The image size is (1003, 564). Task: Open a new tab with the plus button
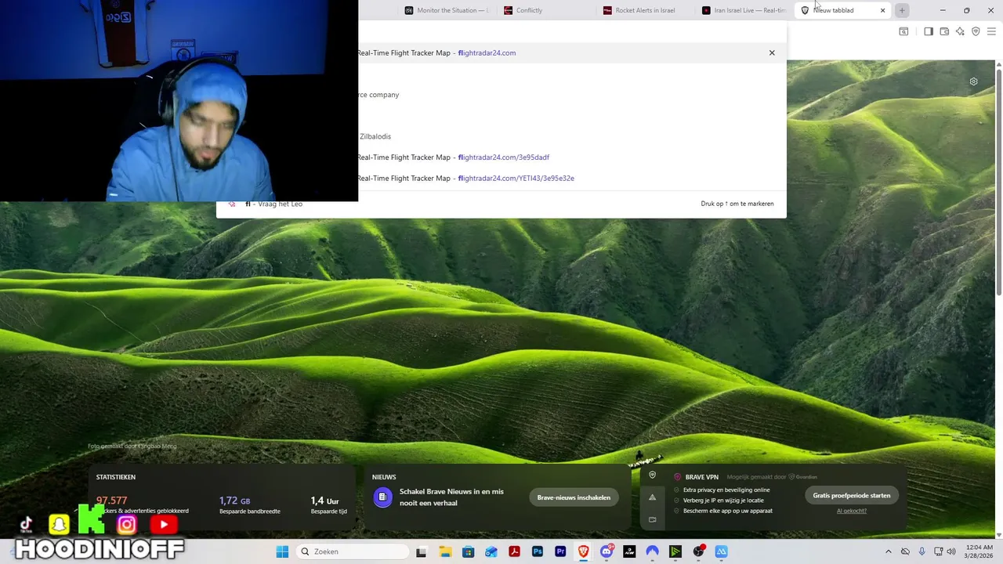coord(902,10)
